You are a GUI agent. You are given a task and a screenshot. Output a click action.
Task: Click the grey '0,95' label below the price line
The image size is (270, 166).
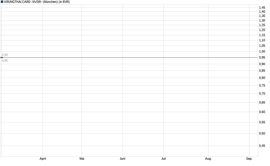click(5, 60)
